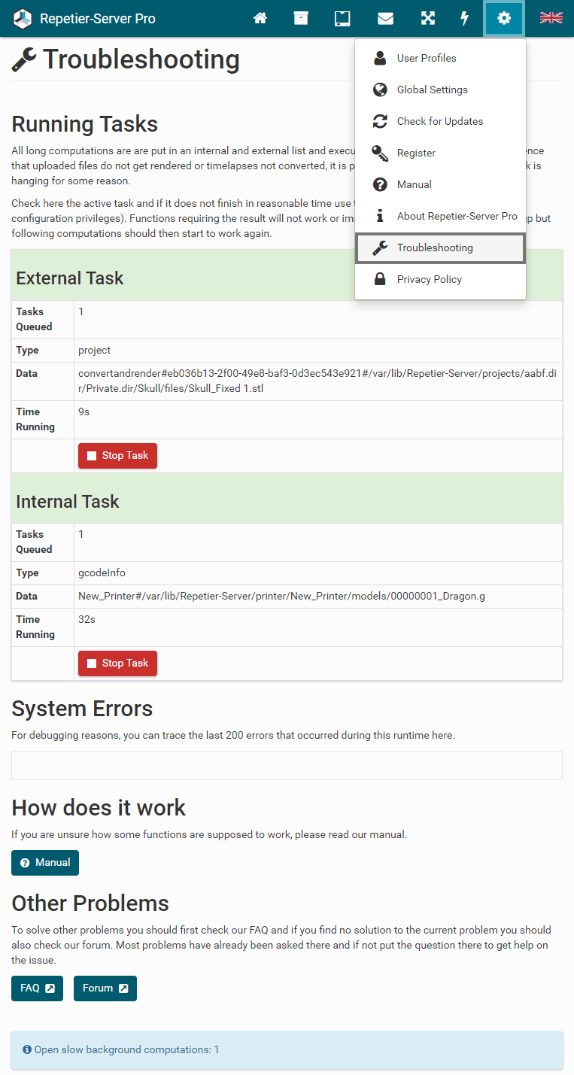Stop the External Task
Image resolution: width=574 pixels, height=1075 pixels.
coord(117,456)
